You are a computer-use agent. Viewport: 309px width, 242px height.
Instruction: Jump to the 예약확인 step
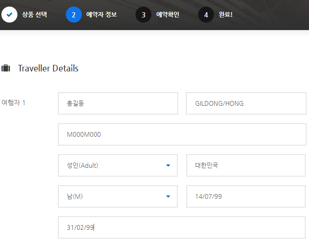pos(167,15)
